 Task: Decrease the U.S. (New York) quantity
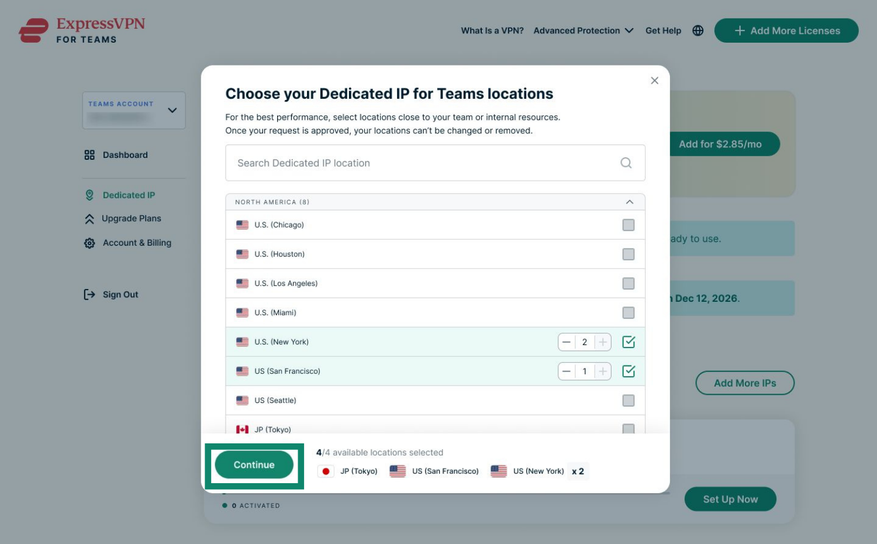567,342
